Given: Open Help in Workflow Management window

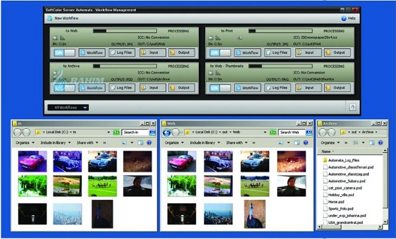Looking at the screenshot, I should coord(348,18).
